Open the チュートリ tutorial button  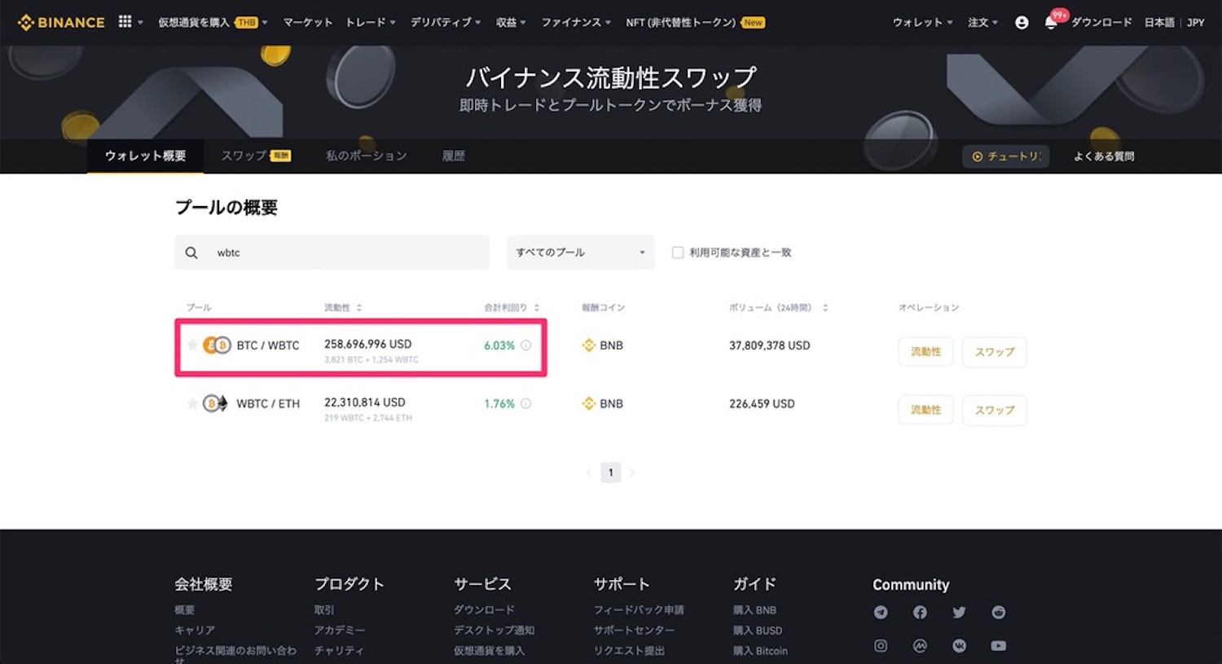(x=1006, y=156)
